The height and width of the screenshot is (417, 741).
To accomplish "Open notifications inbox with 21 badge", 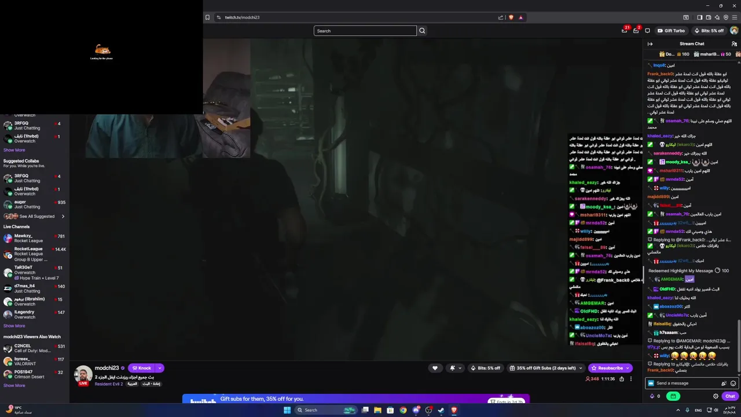I will tap(625, 30).
